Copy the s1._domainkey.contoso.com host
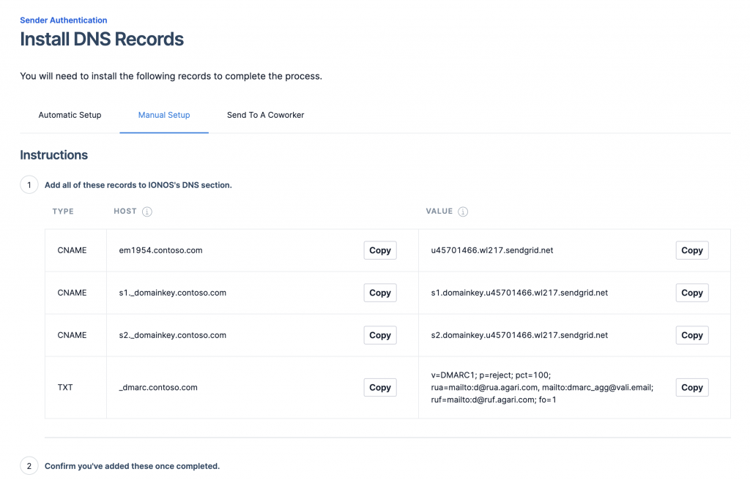Viewport: 750px width, 480px height. [379, 293]
